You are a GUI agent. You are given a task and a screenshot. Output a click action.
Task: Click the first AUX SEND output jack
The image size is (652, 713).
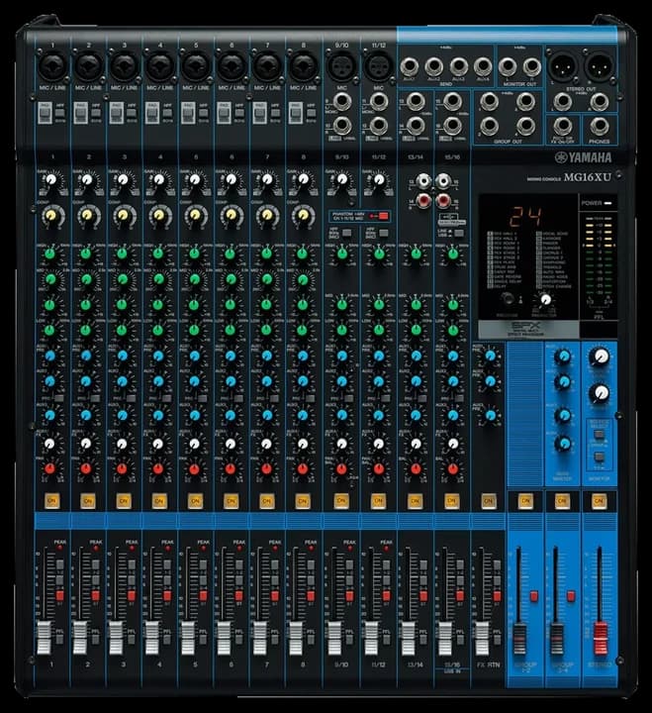point(409,66)
